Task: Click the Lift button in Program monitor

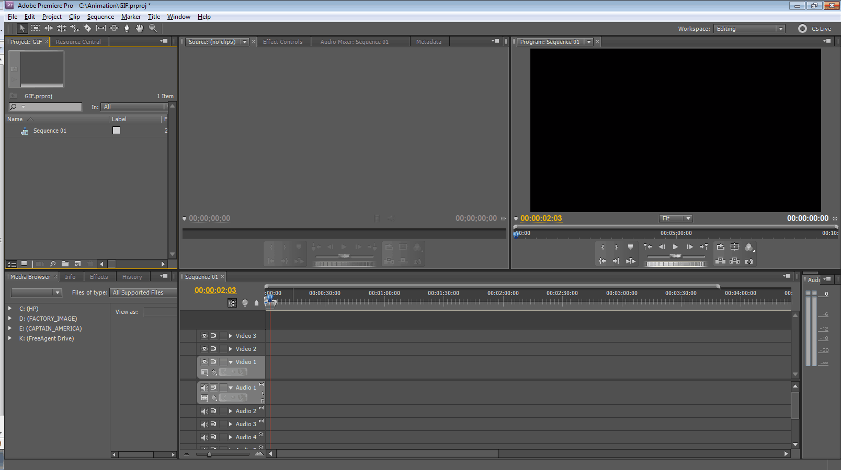Action: (x=720, y=261)
